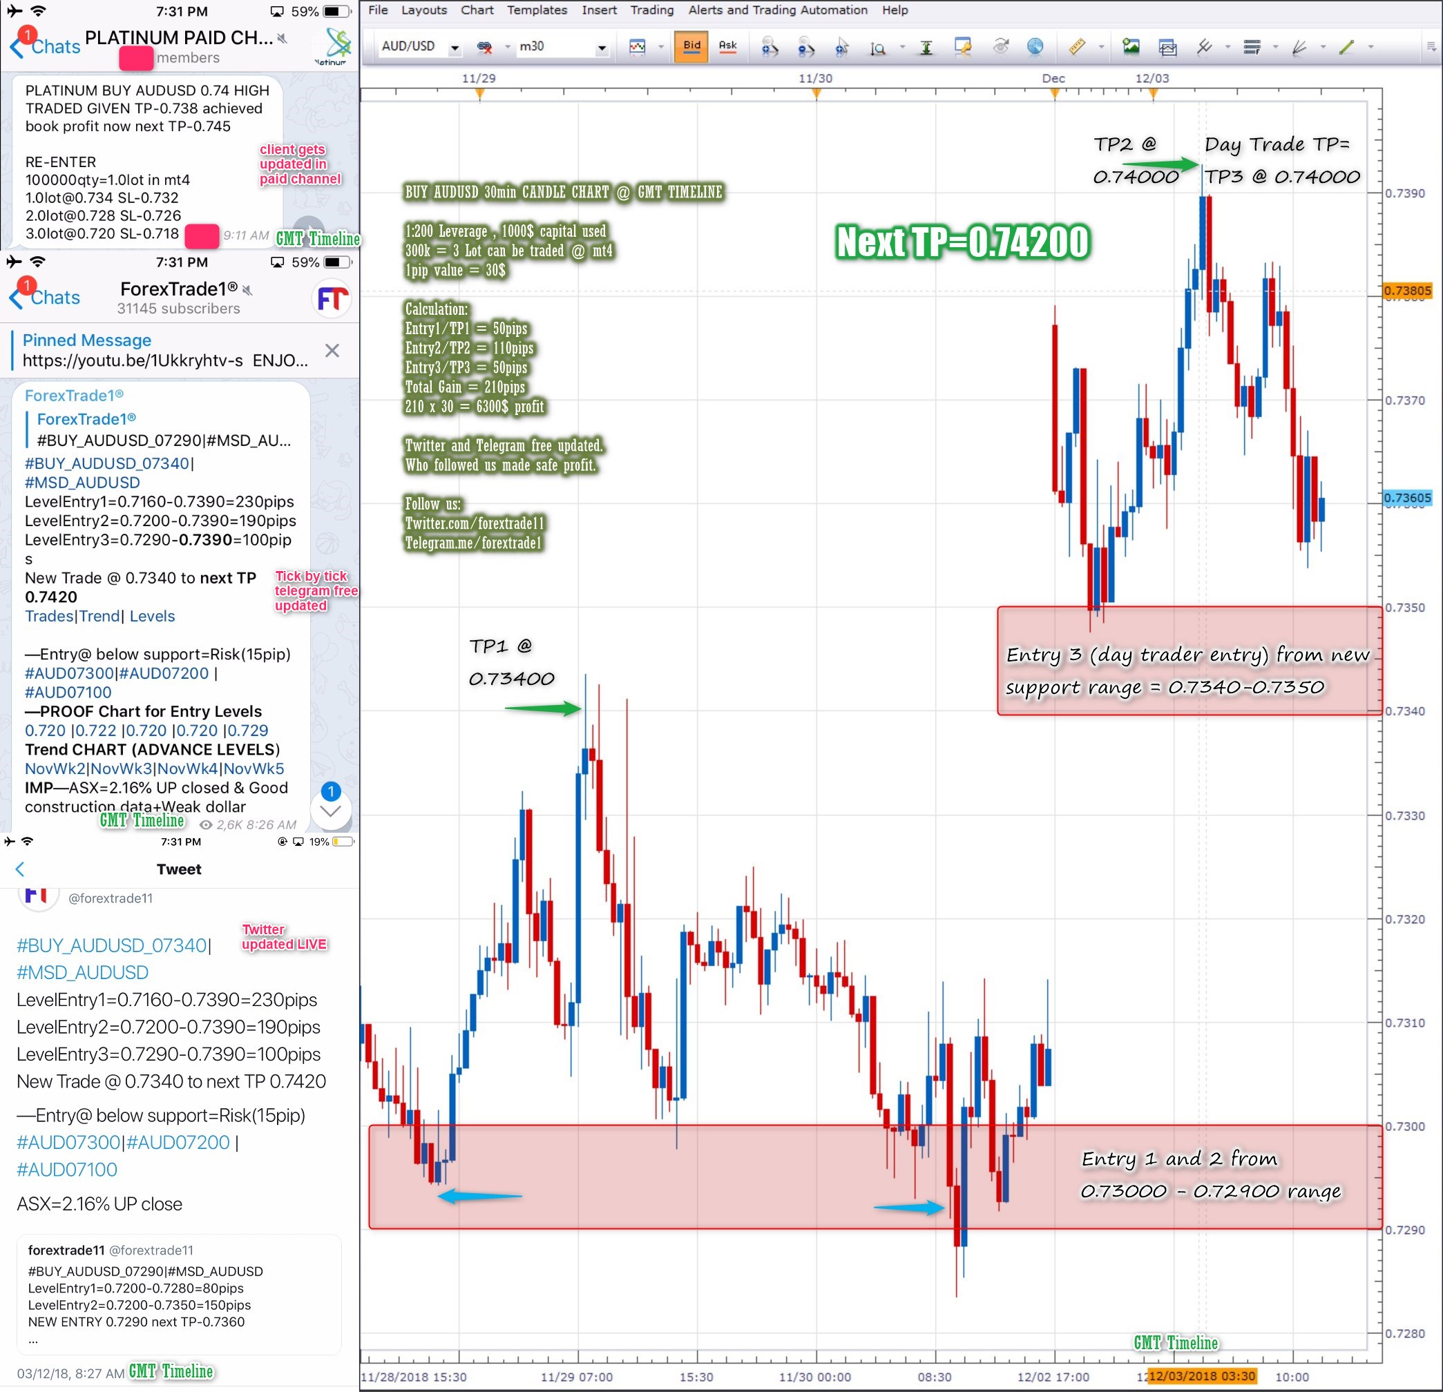Tap the back chevron in Tweet view

(x=20, y=869)
